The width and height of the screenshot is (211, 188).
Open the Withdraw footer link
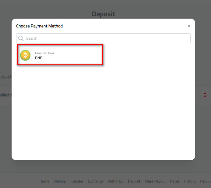pos(116,181)
